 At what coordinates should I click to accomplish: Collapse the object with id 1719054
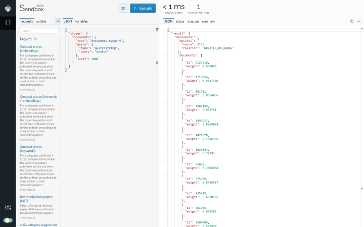tap(165, 74)
